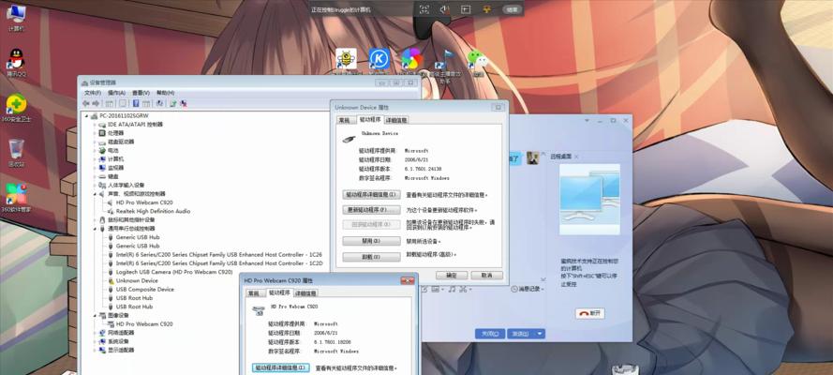833x375 pixels.
Task: Mute sound via remote control bar speaker icon
Action: pyautogui.click(x=445, y=9)
